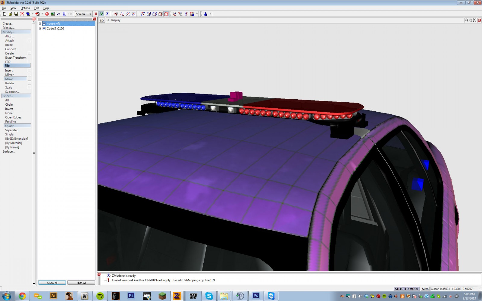
Task: Select the viewport pan hand tool
Action: point(471,20)
